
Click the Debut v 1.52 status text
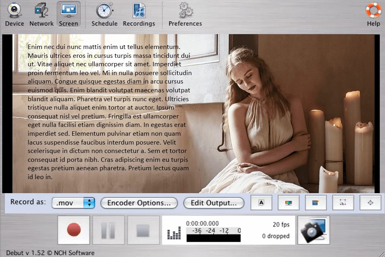click(51, 253)
